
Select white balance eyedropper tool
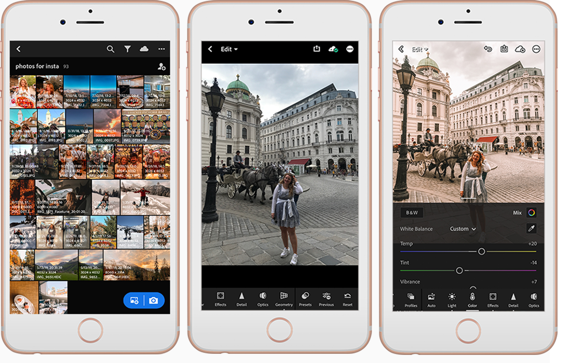pyautogui.click(x=531, y=229)
